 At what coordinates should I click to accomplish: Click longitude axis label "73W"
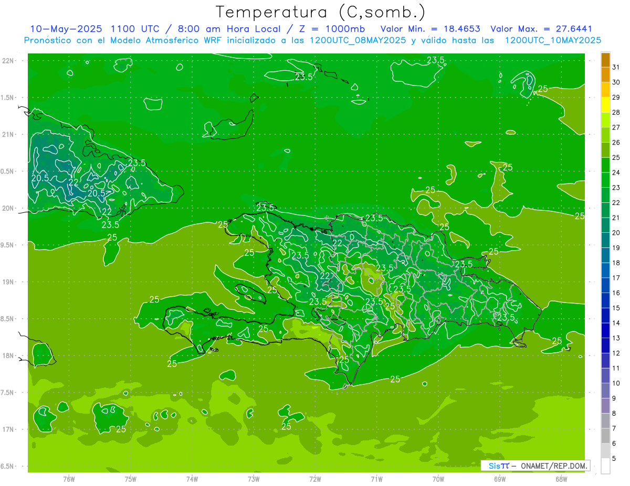(x=254, y=479)
